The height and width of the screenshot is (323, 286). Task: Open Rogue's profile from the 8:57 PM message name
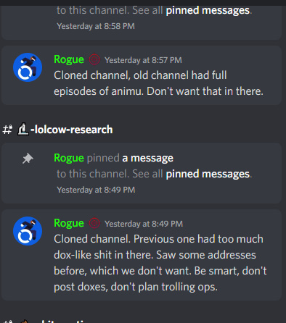69,59
